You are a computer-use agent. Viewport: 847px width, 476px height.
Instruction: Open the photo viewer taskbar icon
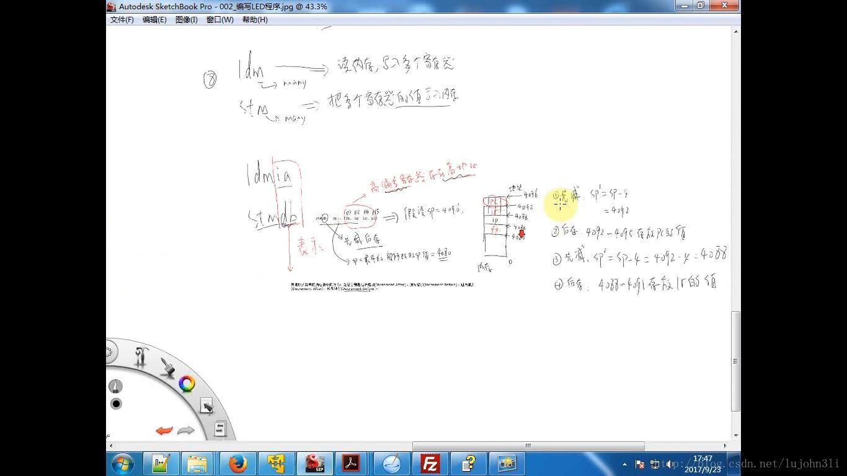pyautogui.click(x=507, y=464)
